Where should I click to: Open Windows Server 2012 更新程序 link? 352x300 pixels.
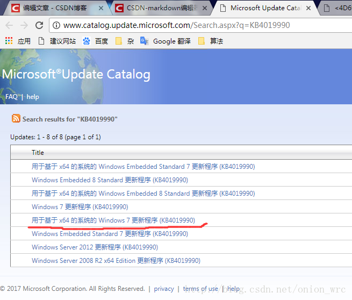[95, 247]
